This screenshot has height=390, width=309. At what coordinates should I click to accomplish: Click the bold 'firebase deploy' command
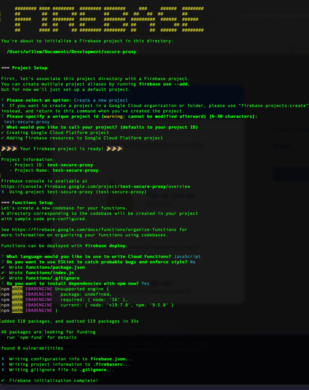tap(105, 246)
